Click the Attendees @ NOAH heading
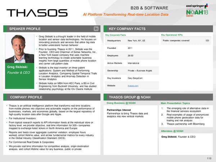 pos(172,131)
